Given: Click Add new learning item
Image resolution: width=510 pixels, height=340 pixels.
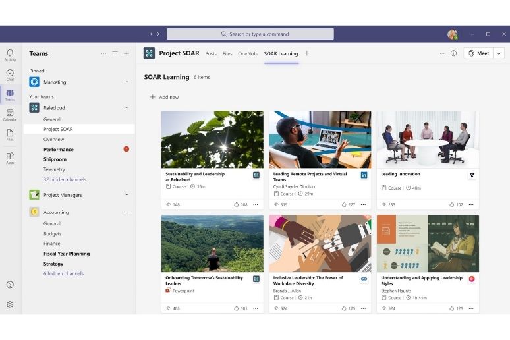Looking at the screenshot, I should pyautogui.click(x=164, y=97).
